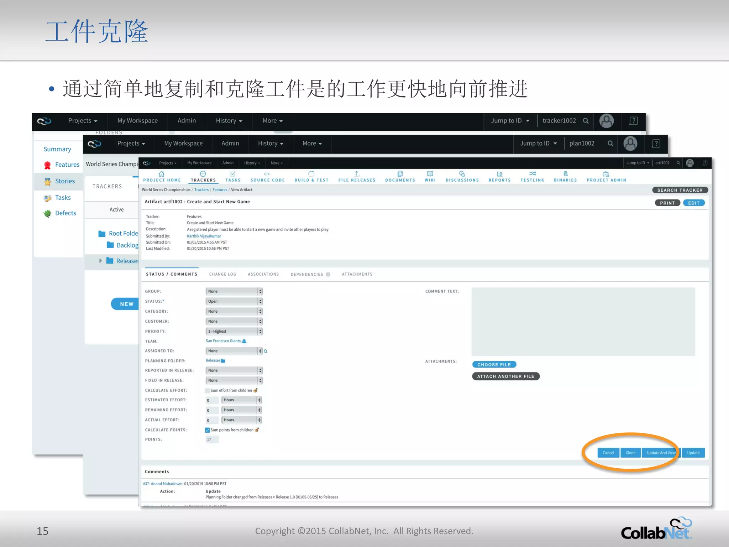The height and width of the screenshot is (547, 729).
Task: Open Priority dropdown showing 1-Highest
Action: coord(234,331)
